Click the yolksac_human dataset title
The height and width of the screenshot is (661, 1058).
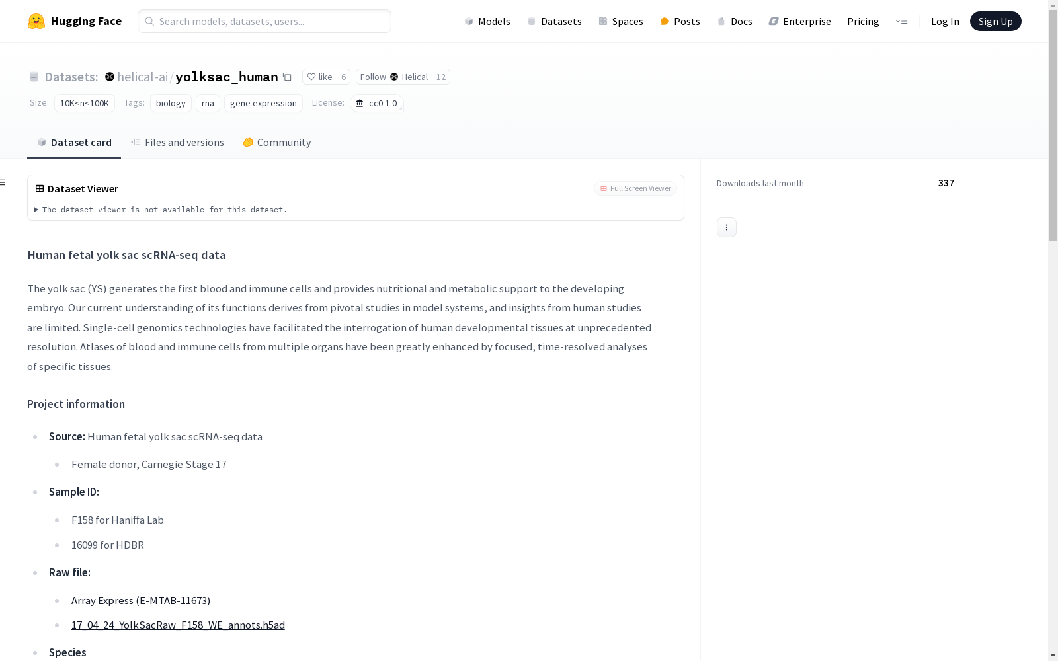(227, 77)
